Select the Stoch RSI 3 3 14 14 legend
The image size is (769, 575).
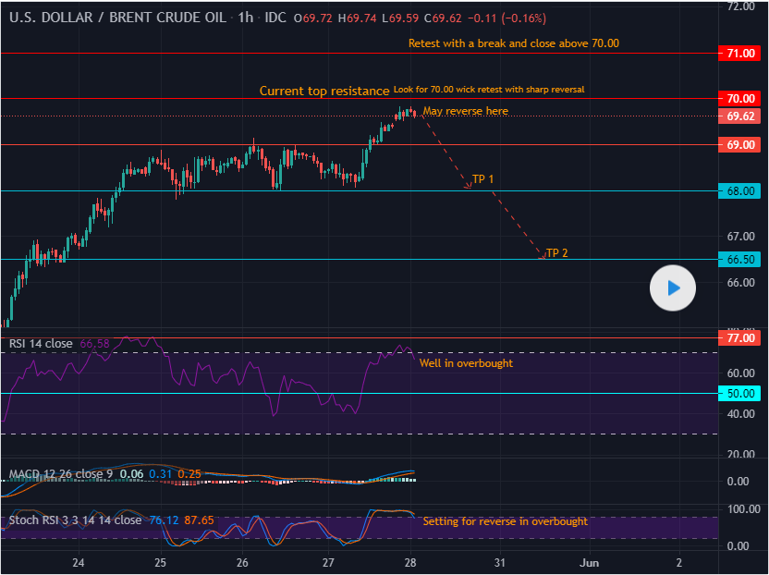[x=75, y=520]
